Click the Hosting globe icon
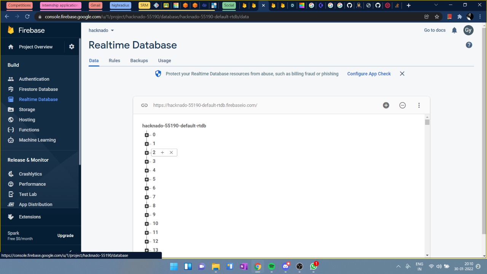Image resolution: width=487 pixels, height=274 pixels. (x=11, y=119)
